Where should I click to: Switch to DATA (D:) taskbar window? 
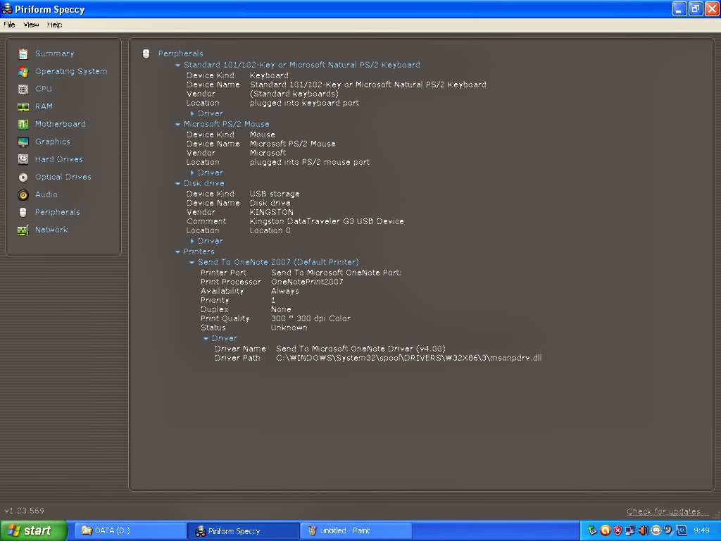130,530
